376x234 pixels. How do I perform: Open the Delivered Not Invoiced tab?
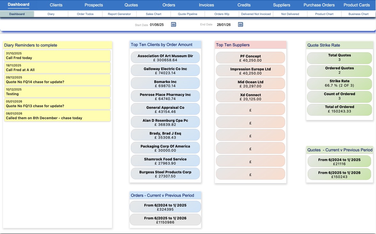256,14
